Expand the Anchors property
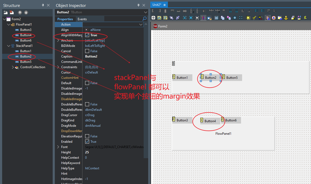Image resolution: width=311 pixels, height=184 pixels. tap(58, 40)
